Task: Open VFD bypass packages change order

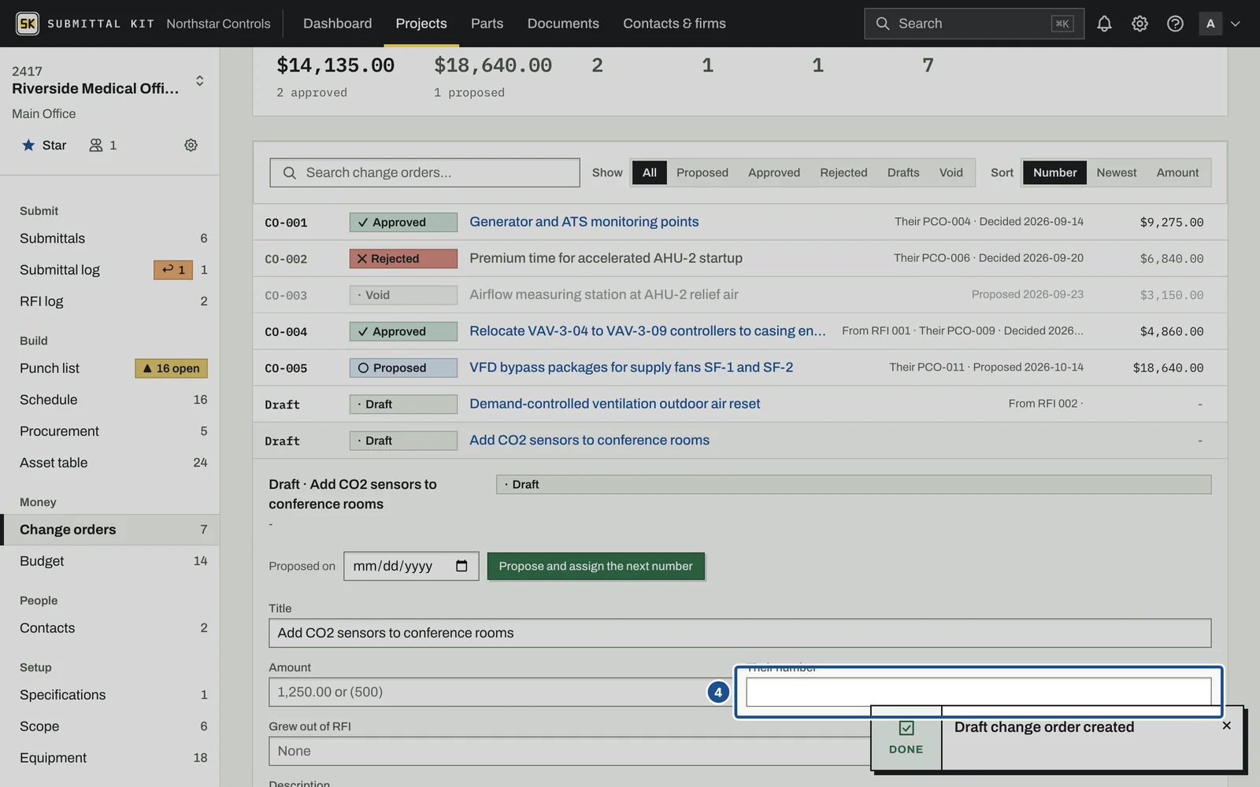Action: [631, 368]
